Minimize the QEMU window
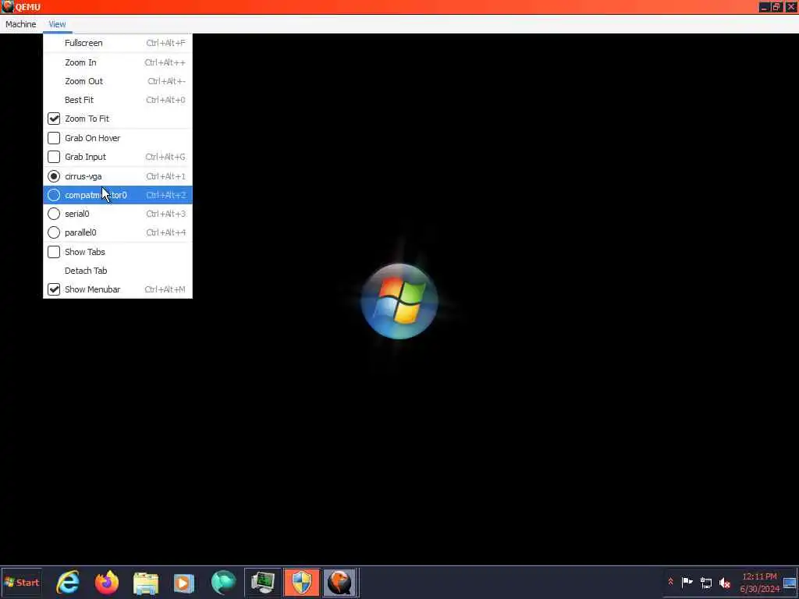799x599 pixels. click(x=764, y=6)
